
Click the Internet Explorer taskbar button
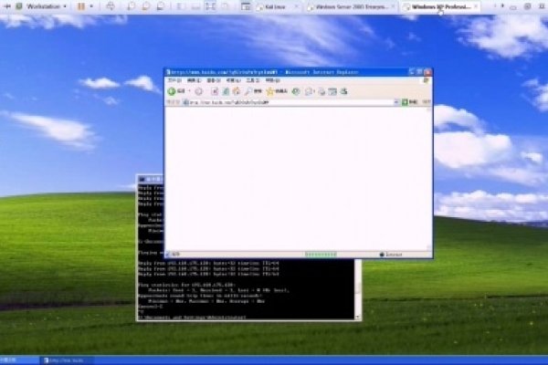67,360
